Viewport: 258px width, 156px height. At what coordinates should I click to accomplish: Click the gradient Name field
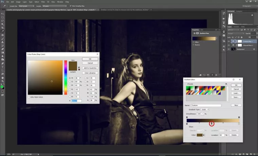(206, 105)
